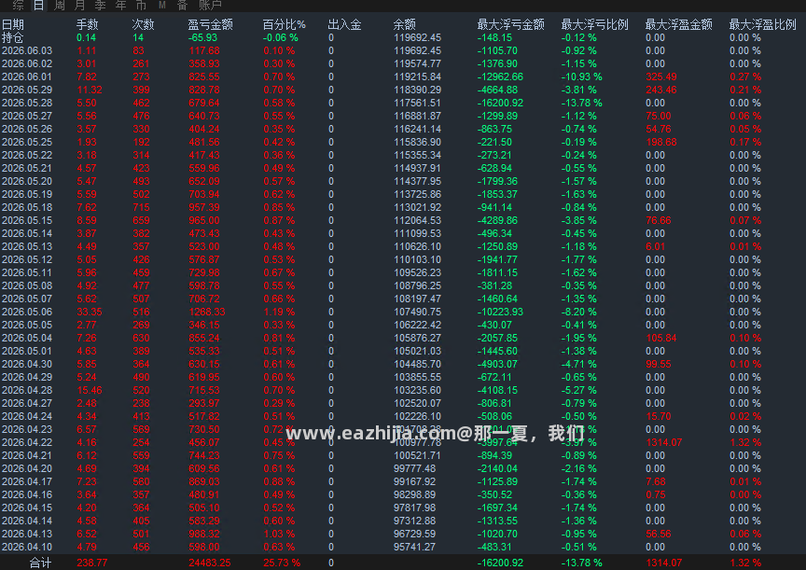Screen dimensions: 806x570
Task: Open the 周 weekly tab
Action: pos(59,6)
